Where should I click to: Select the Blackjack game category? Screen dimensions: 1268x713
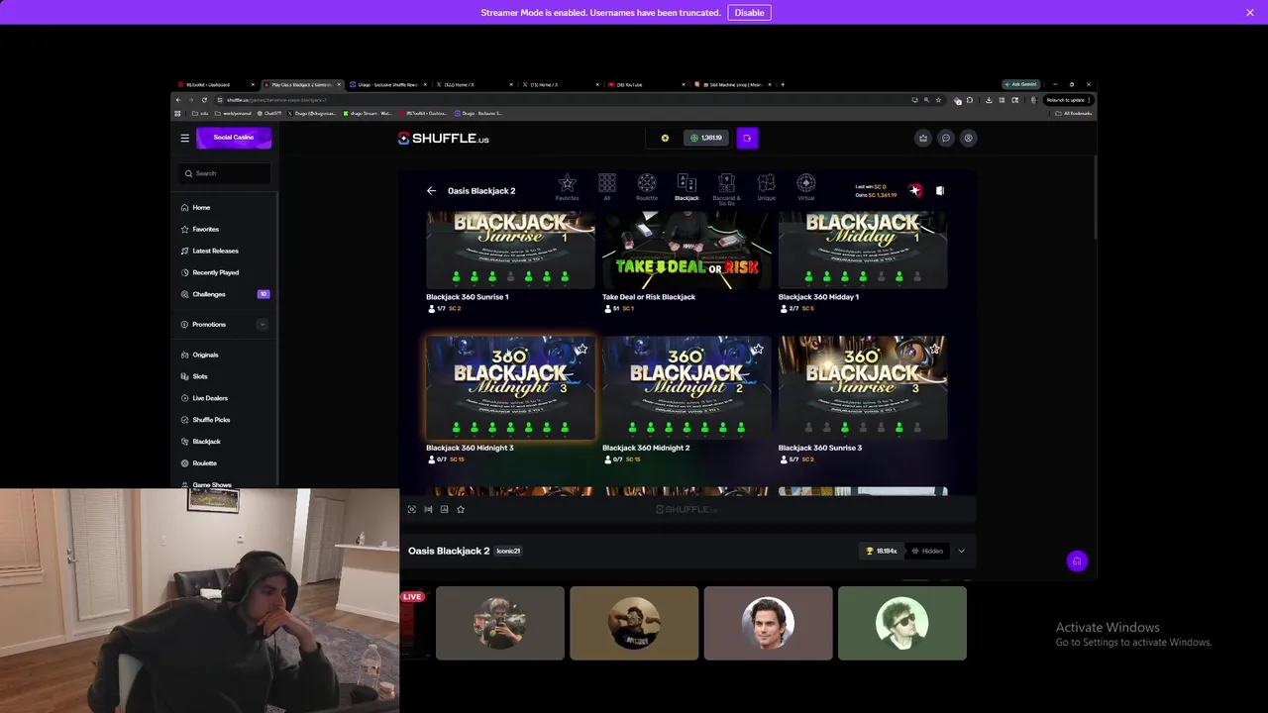tap(687, 187)
